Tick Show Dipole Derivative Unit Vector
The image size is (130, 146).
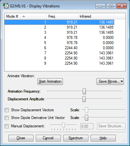[7, 118]
